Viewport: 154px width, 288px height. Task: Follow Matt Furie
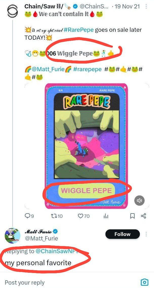[x=123, y=234]
